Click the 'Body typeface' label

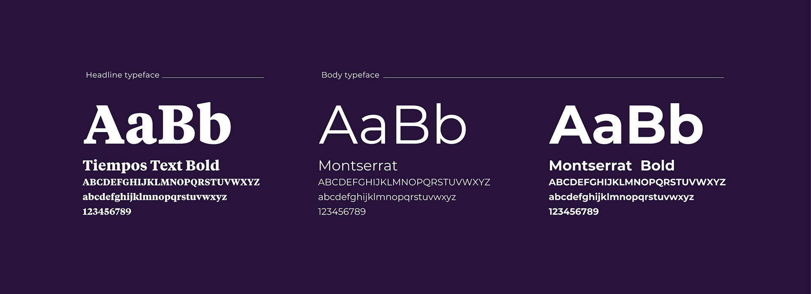point(350,75)
